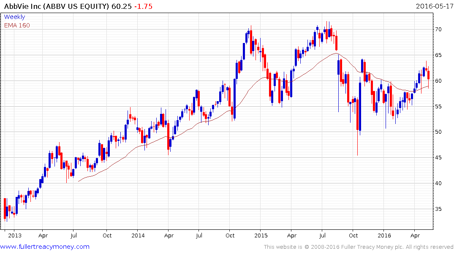Click the 2014 year axis label
The height and width of the screenshot is (253, 454).
click(138, 235)
